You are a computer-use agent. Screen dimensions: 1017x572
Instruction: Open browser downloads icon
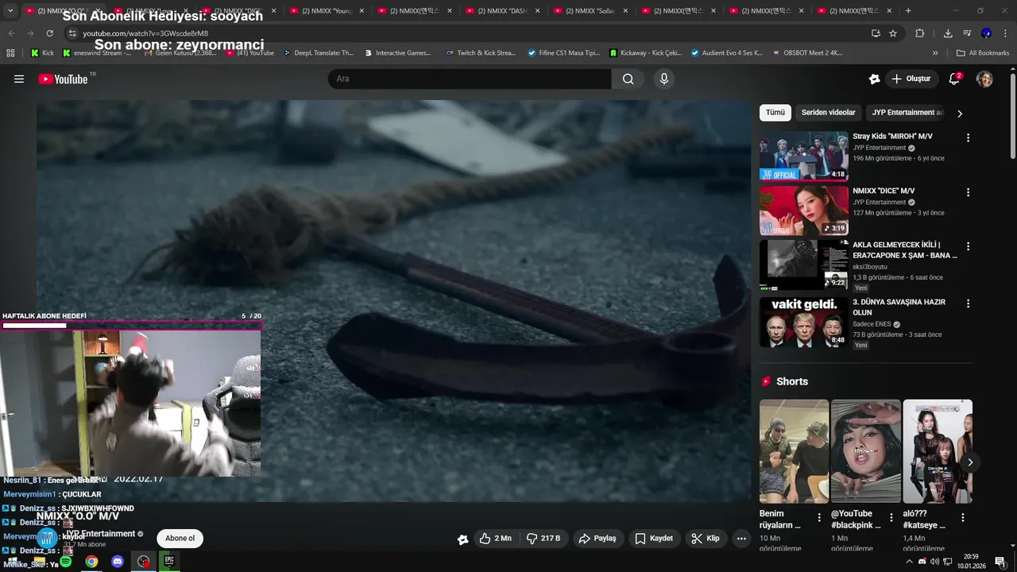948,33
